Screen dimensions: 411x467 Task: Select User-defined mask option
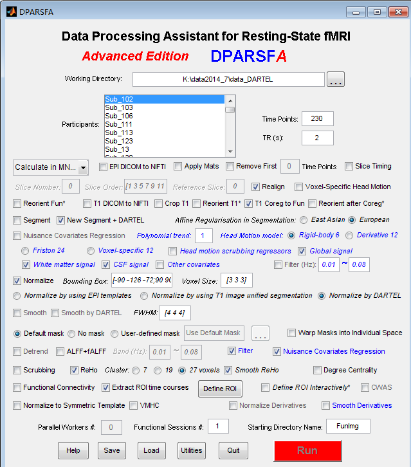(114, 334)
